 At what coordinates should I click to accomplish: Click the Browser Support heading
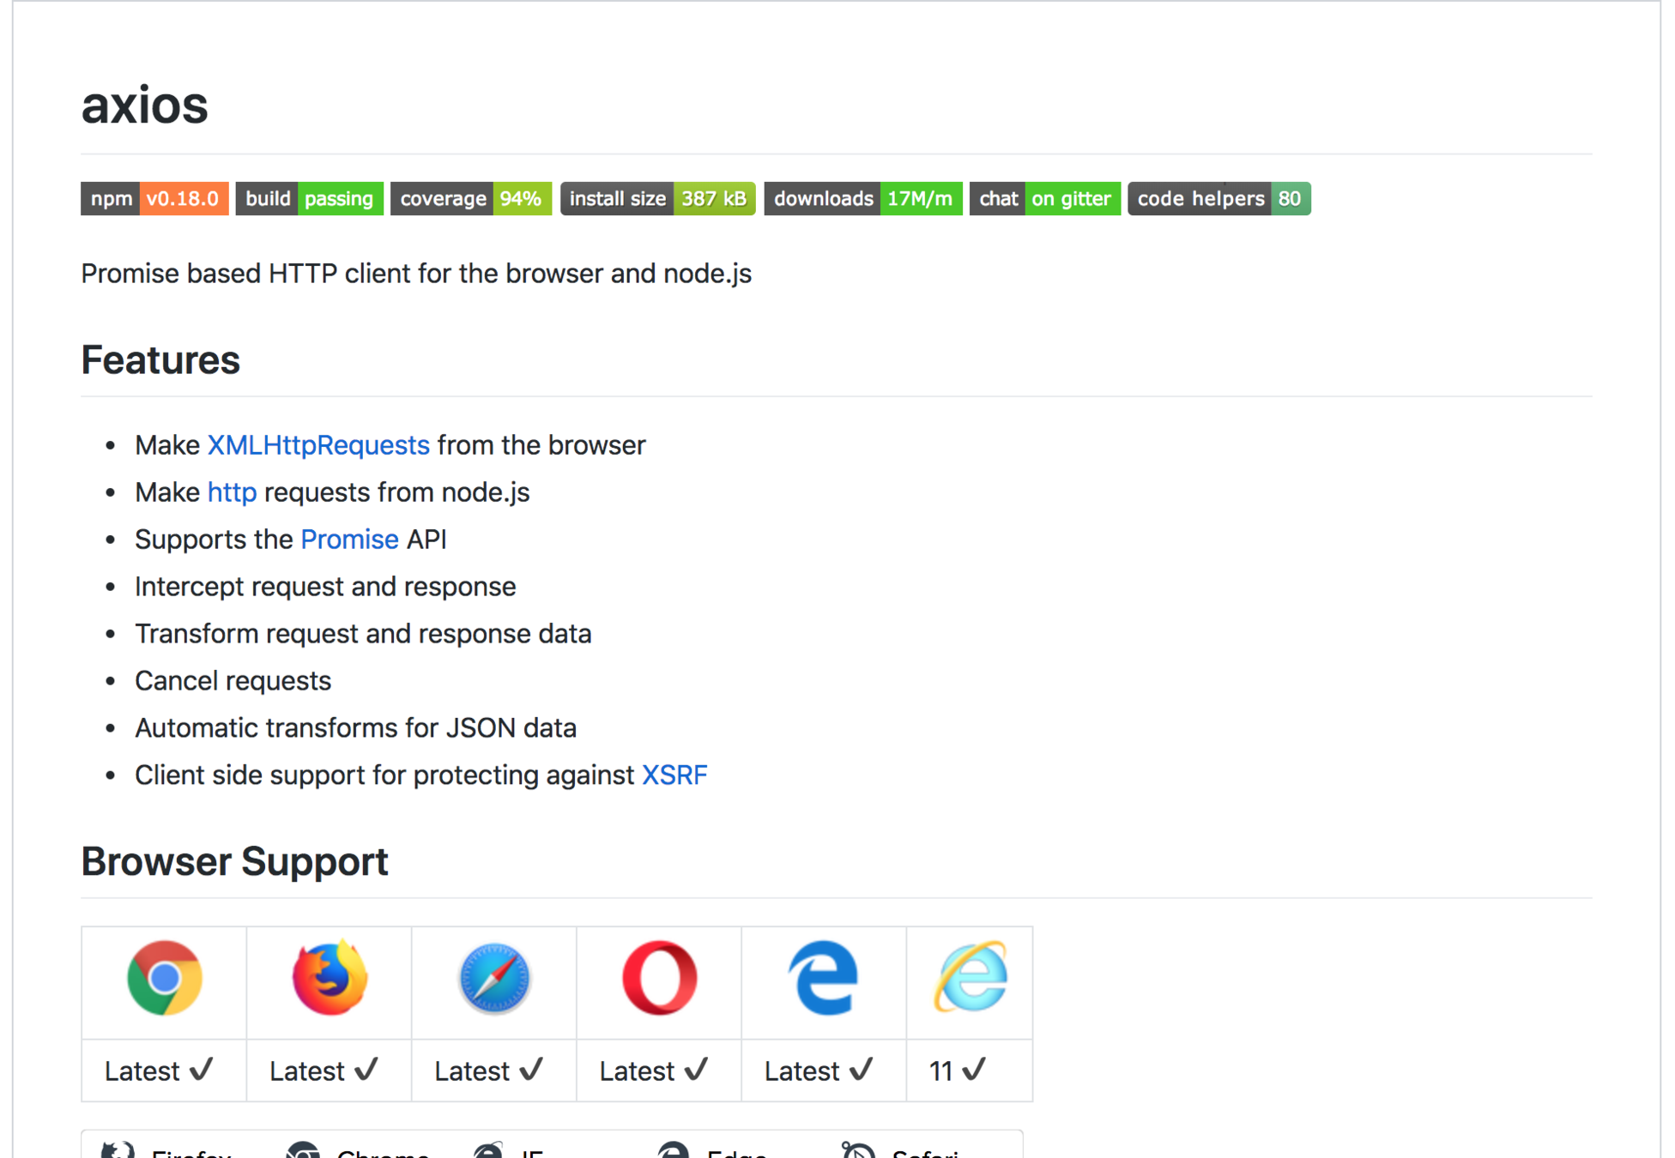[234, 861]
